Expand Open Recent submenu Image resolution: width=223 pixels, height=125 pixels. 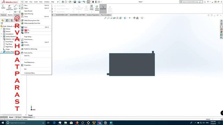click(36, 11)
